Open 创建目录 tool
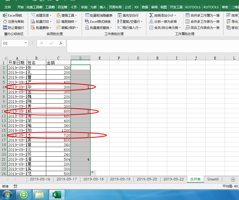 point(41,16)
